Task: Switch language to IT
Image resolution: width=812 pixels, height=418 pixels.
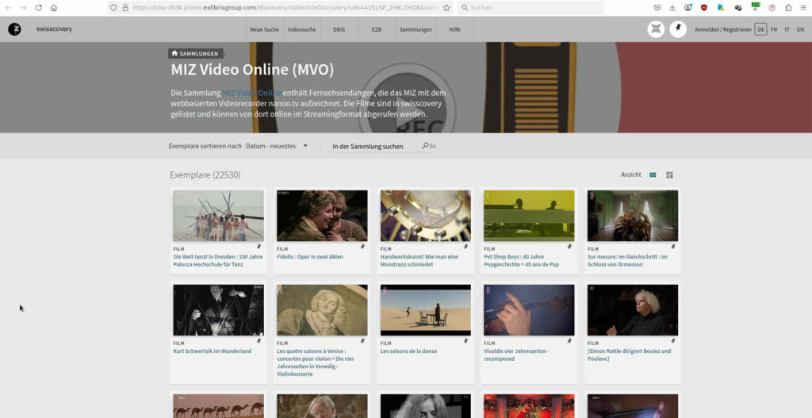Action: pos(787,29)
